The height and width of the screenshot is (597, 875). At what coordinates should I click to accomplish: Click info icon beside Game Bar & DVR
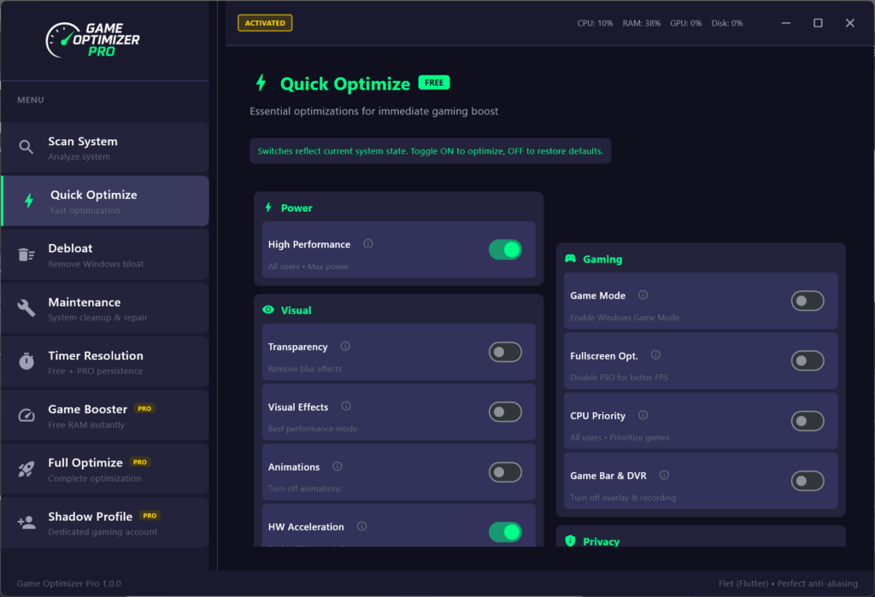click(664, 476)
